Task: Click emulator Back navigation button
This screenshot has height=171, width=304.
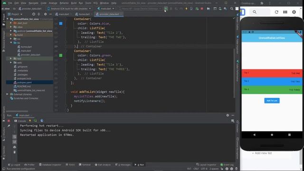Action: pos(254,135)
